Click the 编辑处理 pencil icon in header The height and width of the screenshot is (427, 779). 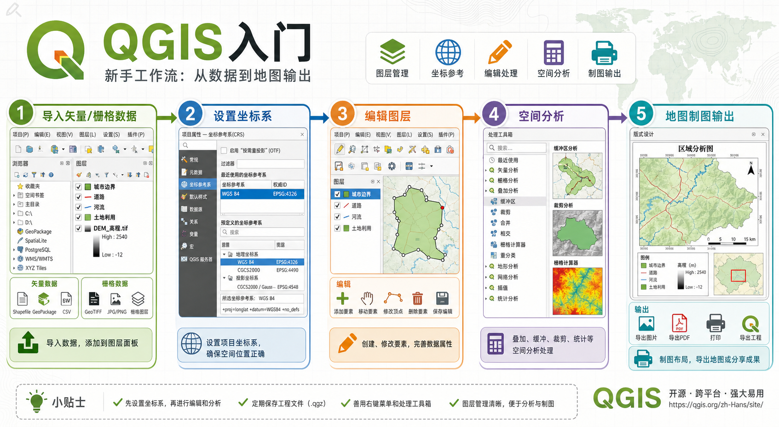(x=500, y=52)
